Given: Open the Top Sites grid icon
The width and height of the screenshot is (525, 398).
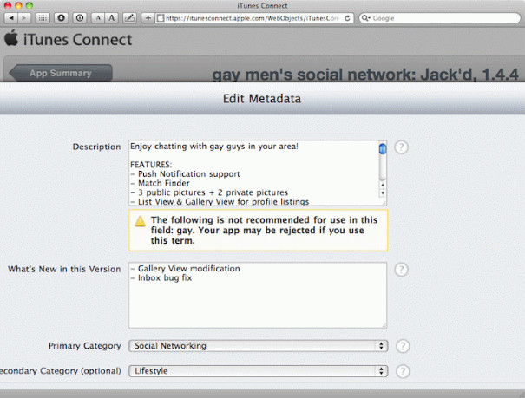Looking at the screenshot, I should click(43, 18).
